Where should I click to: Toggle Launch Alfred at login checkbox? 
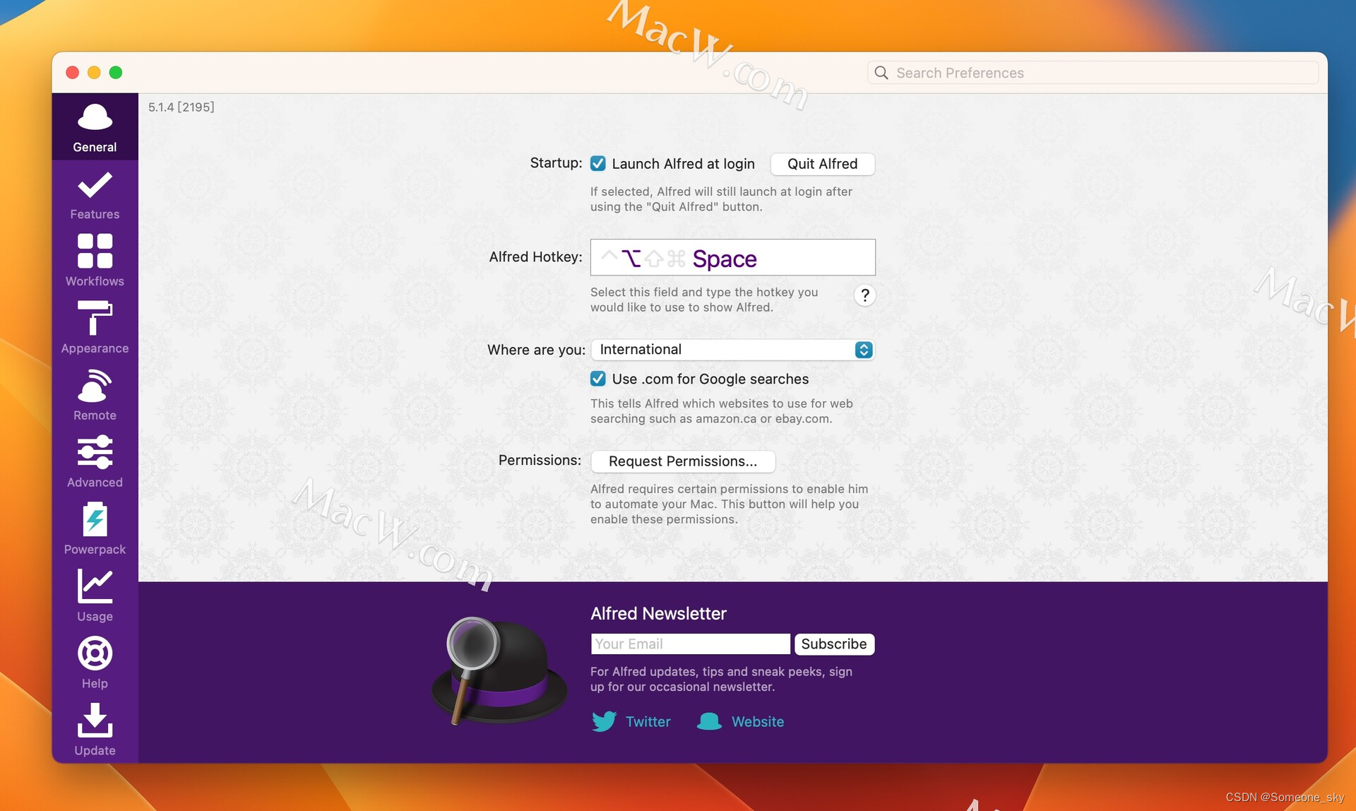[597, 163]
